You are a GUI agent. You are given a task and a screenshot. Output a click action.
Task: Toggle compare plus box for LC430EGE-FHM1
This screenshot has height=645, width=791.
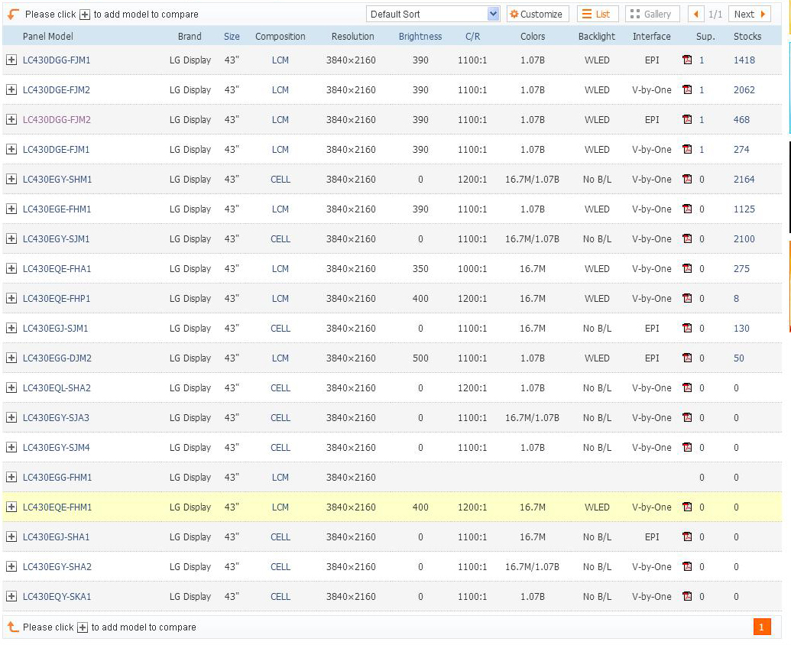pos(11,209)
